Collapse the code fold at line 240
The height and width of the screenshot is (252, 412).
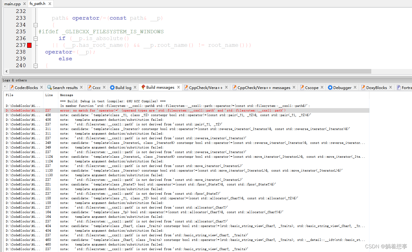click(35, 66)
